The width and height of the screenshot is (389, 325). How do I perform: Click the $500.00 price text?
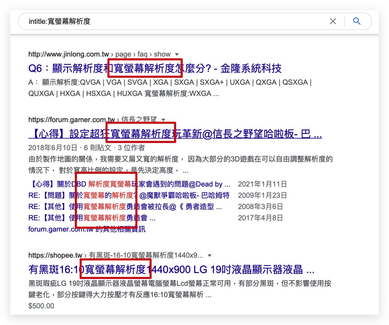click(x=41, y=306)
